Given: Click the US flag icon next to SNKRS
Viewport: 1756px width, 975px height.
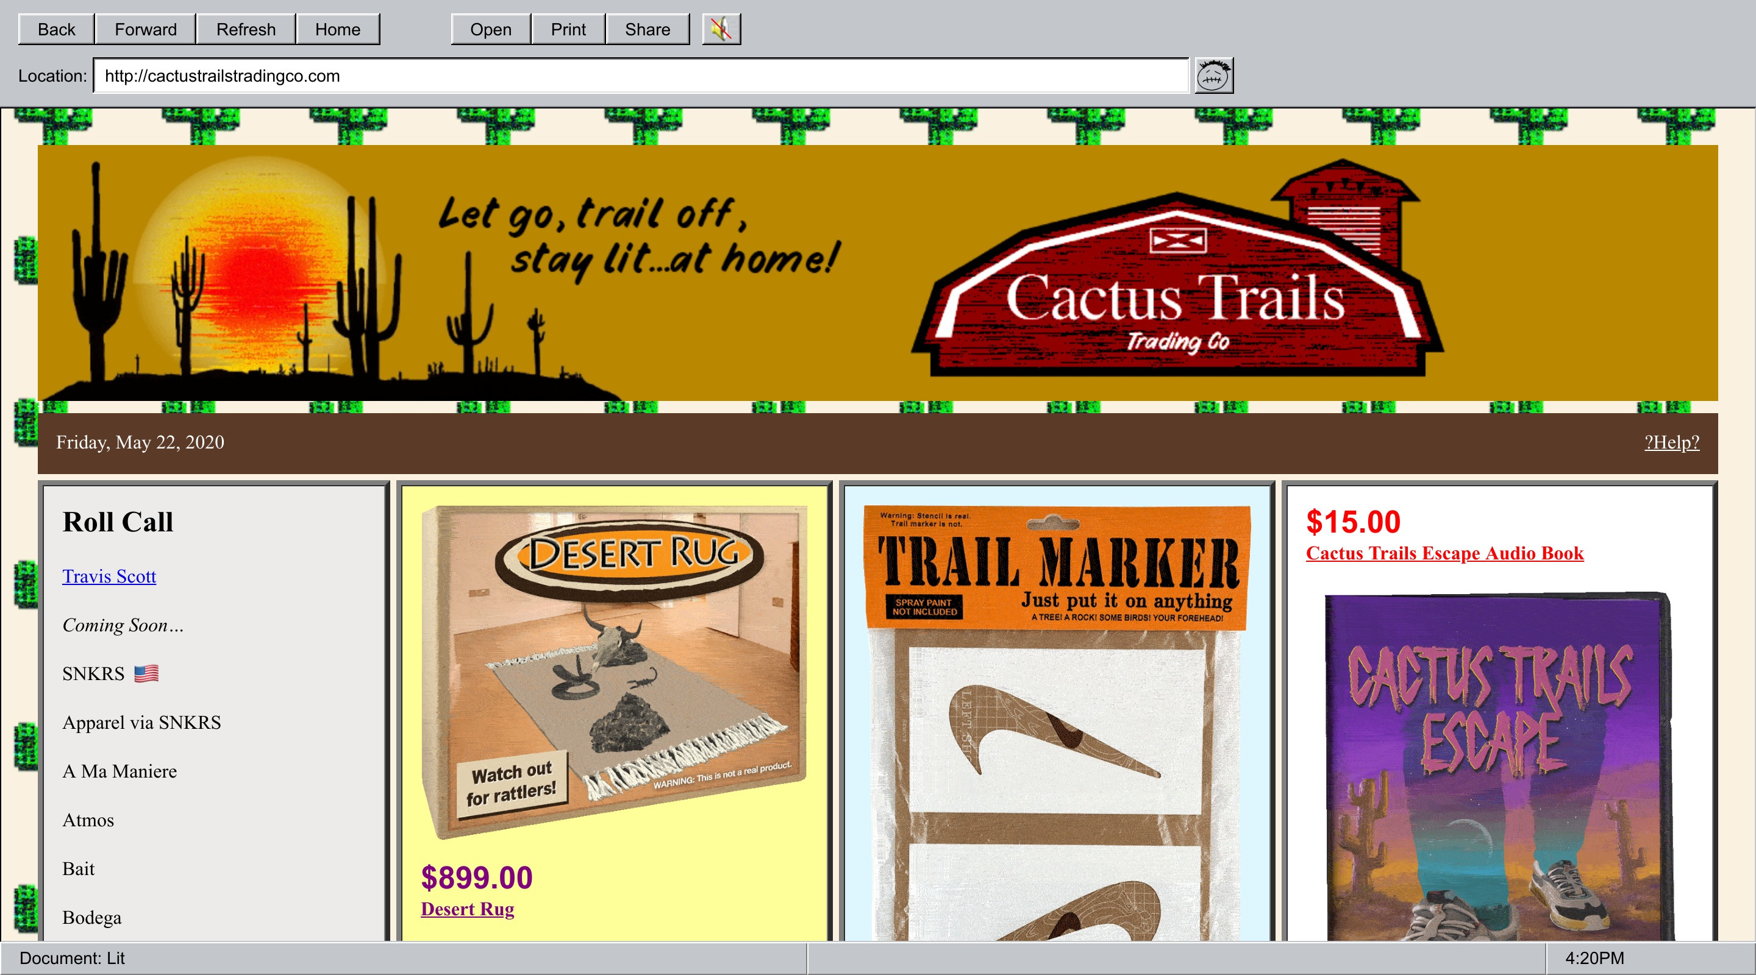Looking at the screenshot, I should coord(146,674).
